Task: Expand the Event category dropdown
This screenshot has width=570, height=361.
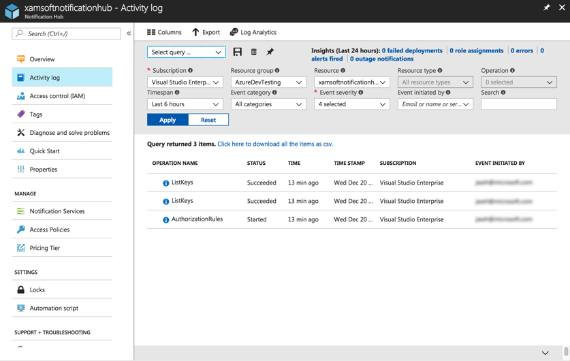Action: point(268,104)
